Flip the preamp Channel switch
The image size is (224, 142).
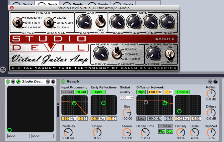click(49, 23)
